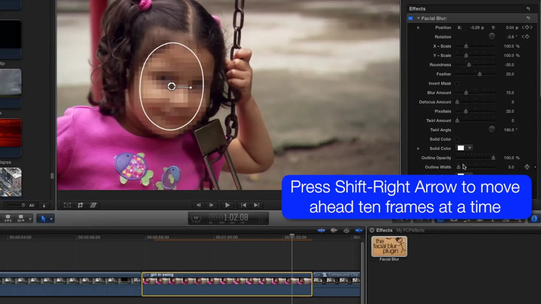Reset all Effects with the curved arrow
The image size is (541, 304).
pyautogui.click(x=528, y=9)
